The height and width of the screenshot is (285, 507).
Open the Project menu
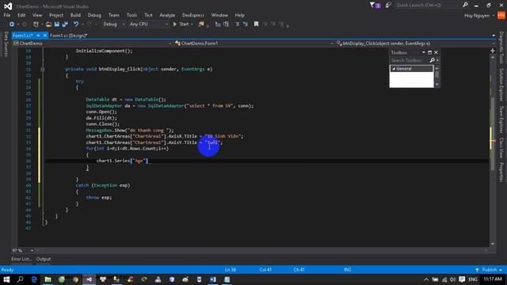[x=56, y=15]
